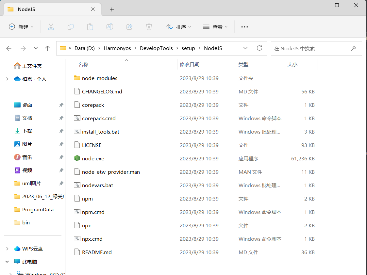Unpin 视频 using its pin icon
Screen dimensions: 367x275
coord(61,170)
